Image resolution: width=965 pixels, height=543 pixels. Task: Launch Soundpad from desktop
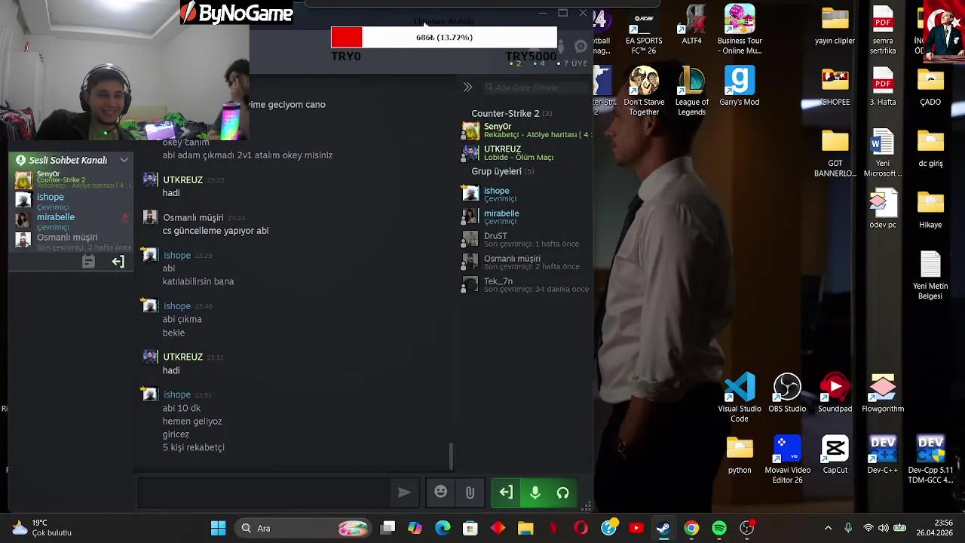[x=835, y=393]
